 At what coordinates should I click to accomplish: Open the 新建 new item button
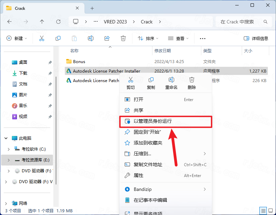17,39
